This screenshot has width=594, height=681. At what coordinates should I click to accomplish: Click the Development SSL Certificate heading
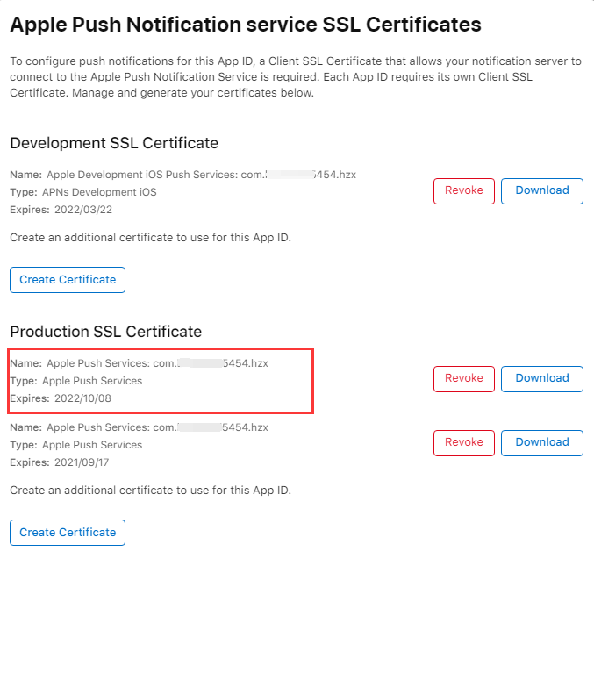point(114,143)
